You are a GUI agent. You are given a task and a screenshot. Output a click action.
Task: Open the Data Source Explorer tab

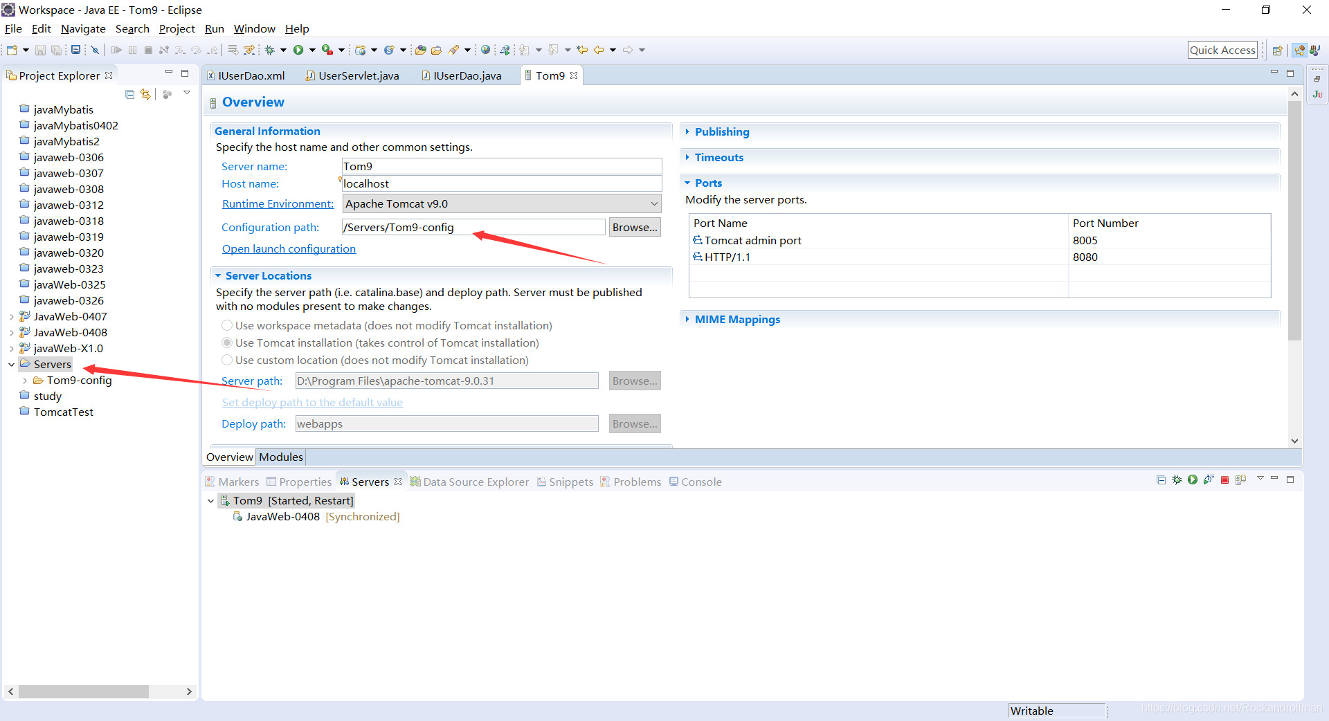pyautogui.click(x=469, y=482)
